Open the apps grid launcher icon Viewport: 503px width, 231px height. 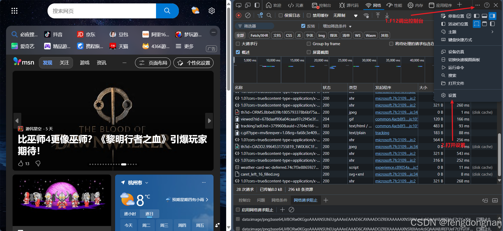tap(14, 11)
